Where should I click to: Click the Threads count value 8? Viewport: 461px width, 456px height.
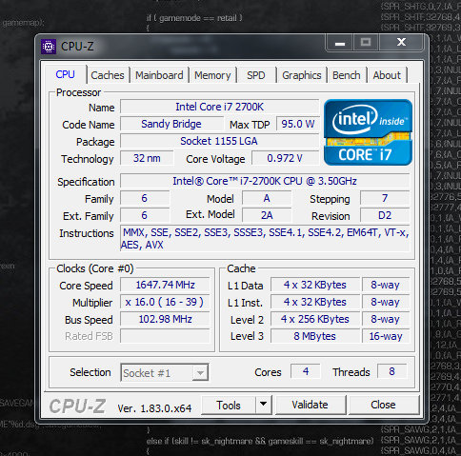391,371
